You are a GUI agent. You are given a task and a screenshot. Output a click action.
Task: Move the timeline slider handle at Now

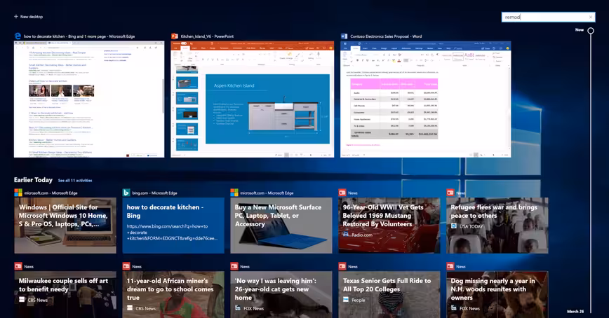click(x=590, y=30)
